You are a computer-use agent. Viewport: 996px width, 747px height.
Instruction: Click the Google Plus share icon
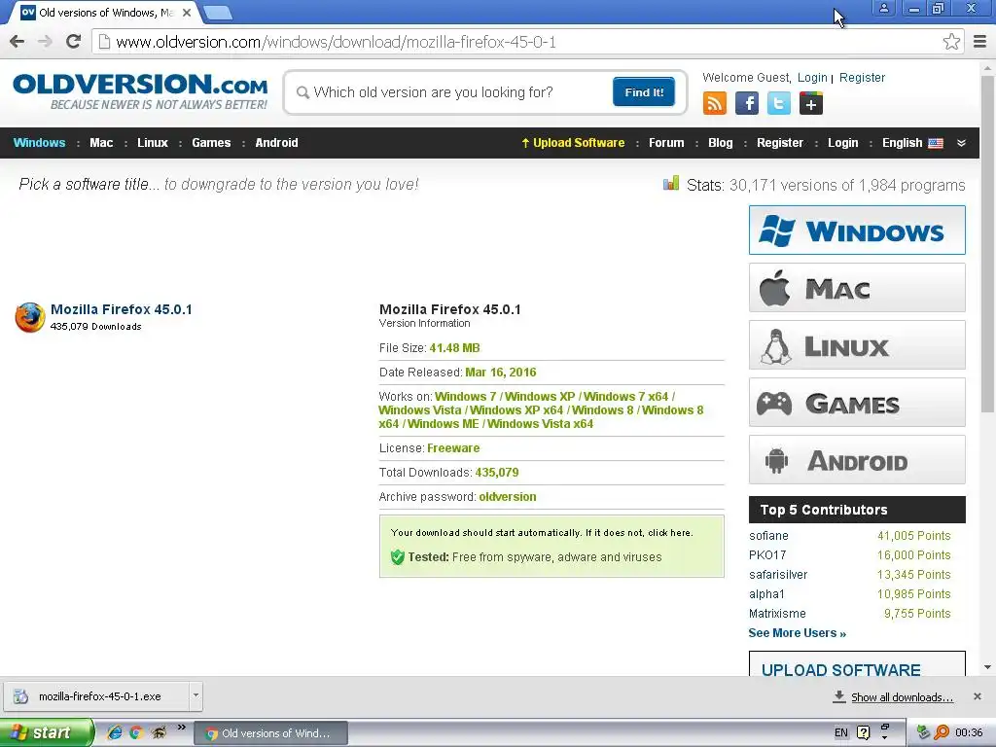811,103
